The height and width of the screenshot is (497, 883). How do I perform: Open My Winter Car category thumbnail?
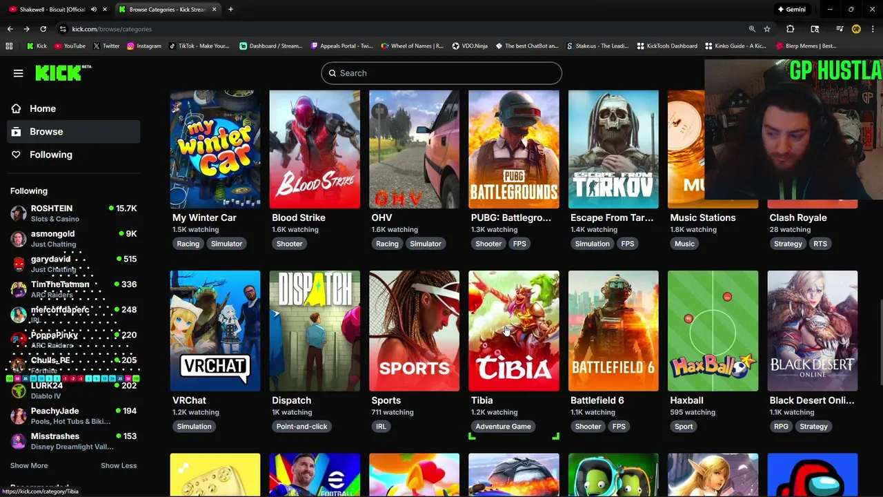[x=215, y=149]
